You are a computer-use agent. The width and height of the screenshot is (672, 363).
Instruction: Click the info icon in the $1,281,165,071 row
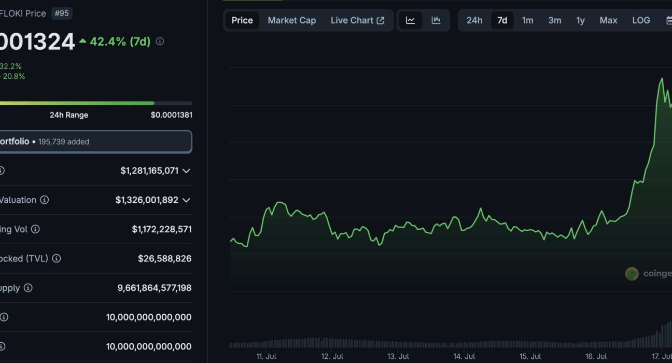pos(2,171)
